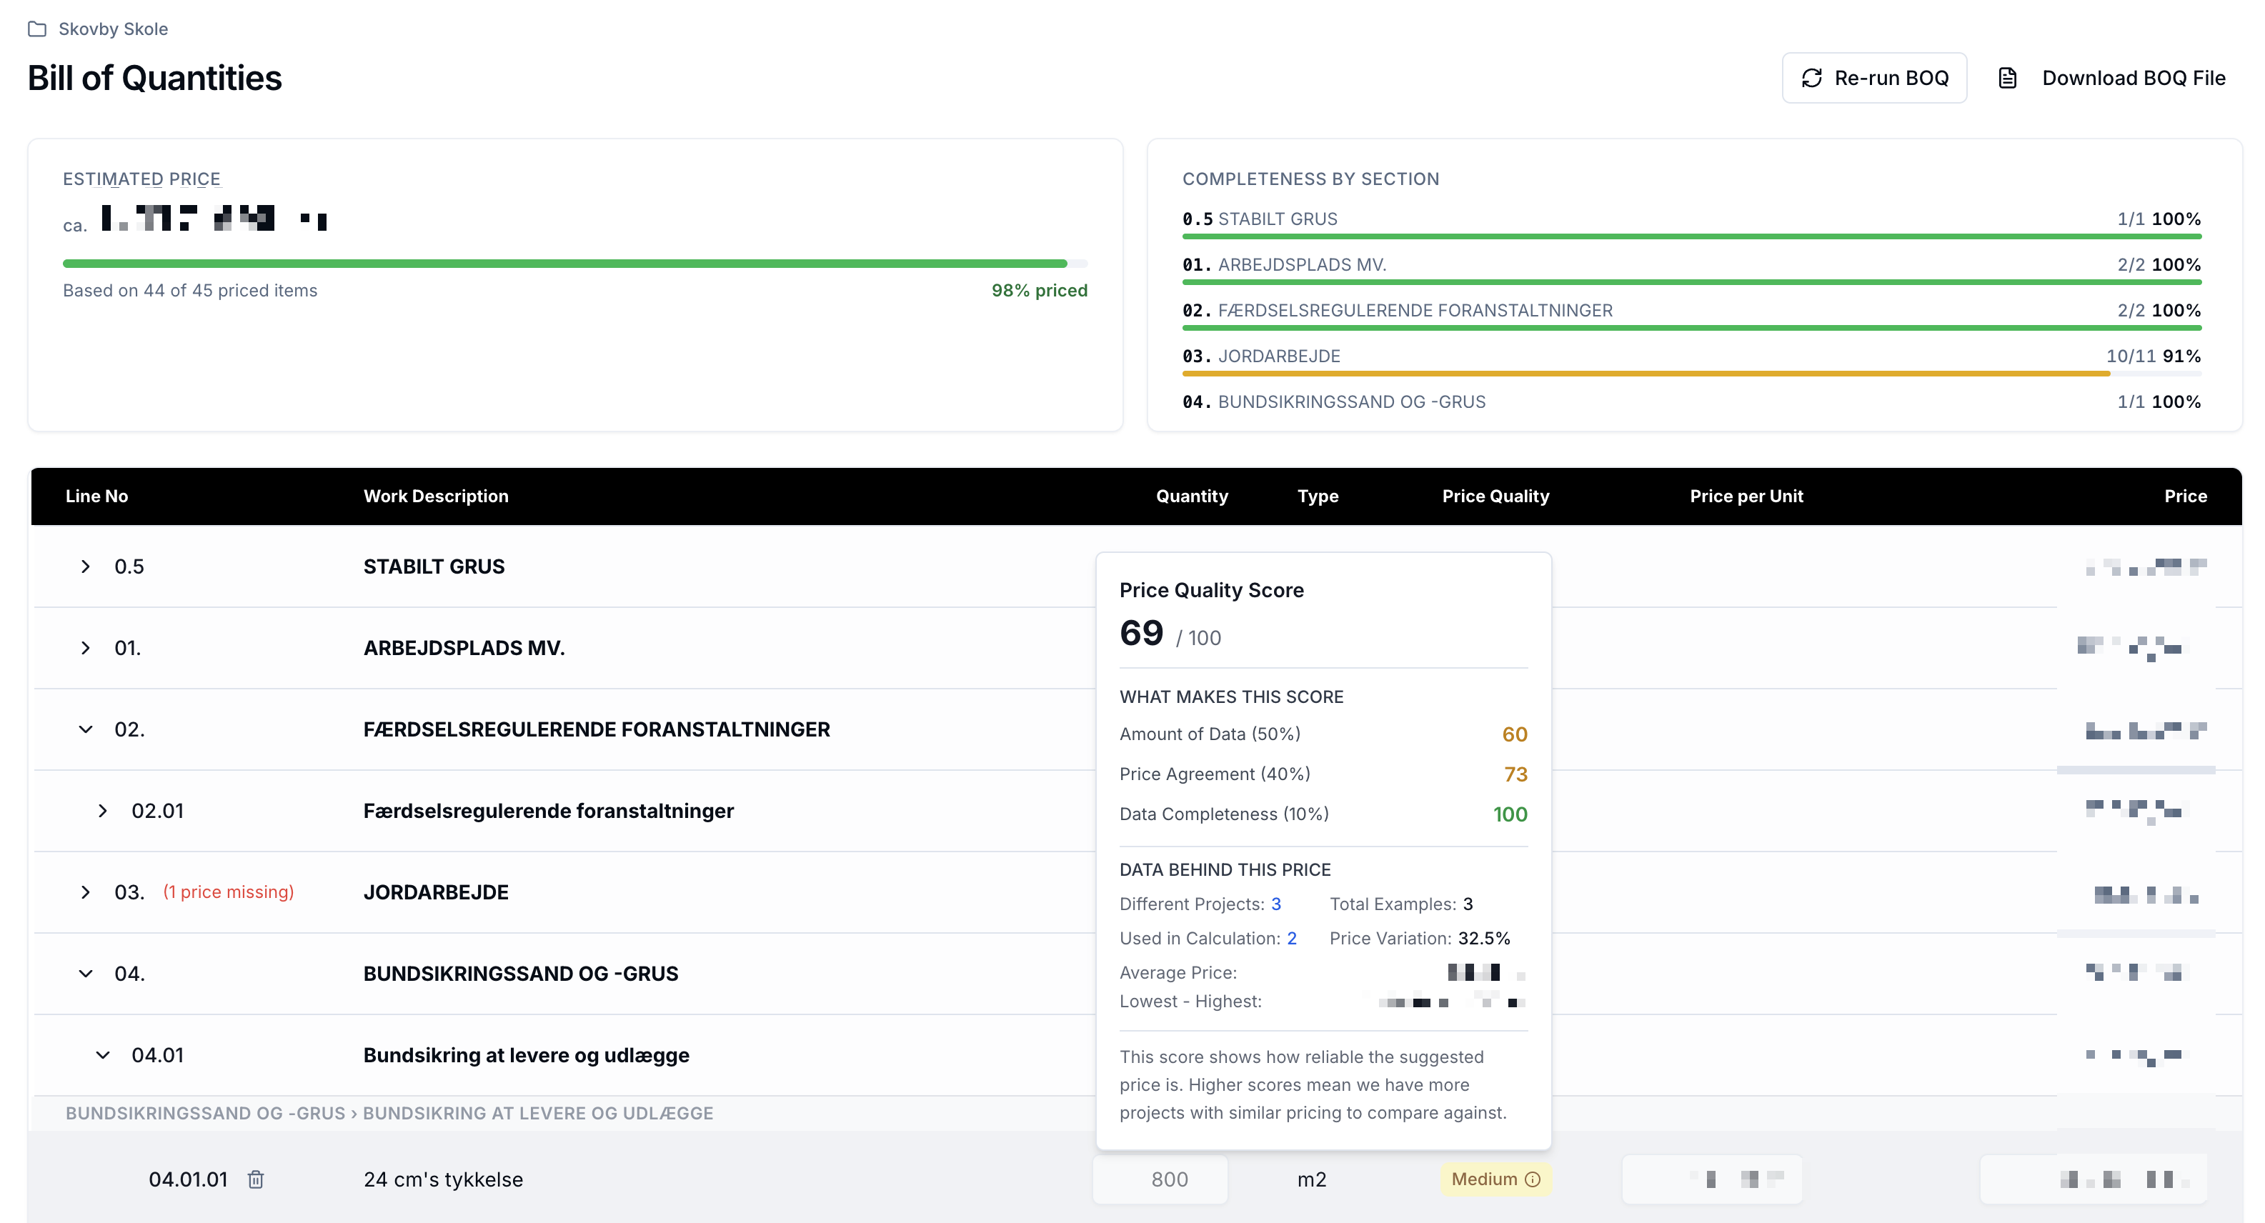Delete line 04.01.01 with trash icon
This screenshot has width=2265, height=1223.
coord(256,1179)
